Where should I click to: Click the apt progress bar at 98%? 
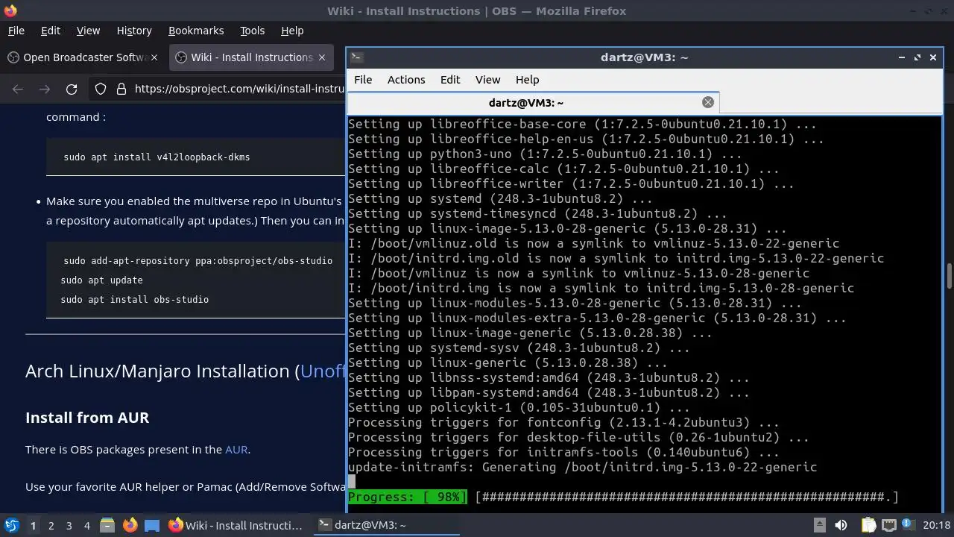[x=623, y=497]
